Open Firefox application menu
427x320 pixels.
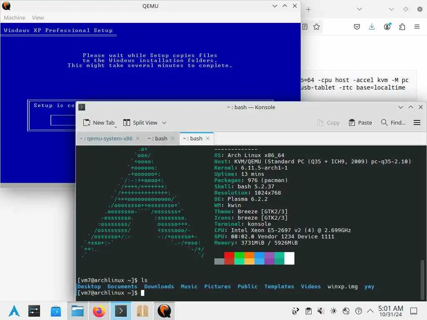click(417, 27)
